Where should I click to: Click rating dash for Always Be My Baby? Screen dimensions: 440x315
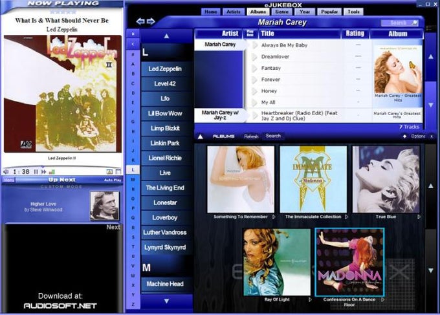tap(358, 45)
